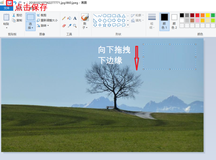Screen dimensions: 216x160
Task: Choose the Left arrow shape
Action: click(x=119, y=20)
